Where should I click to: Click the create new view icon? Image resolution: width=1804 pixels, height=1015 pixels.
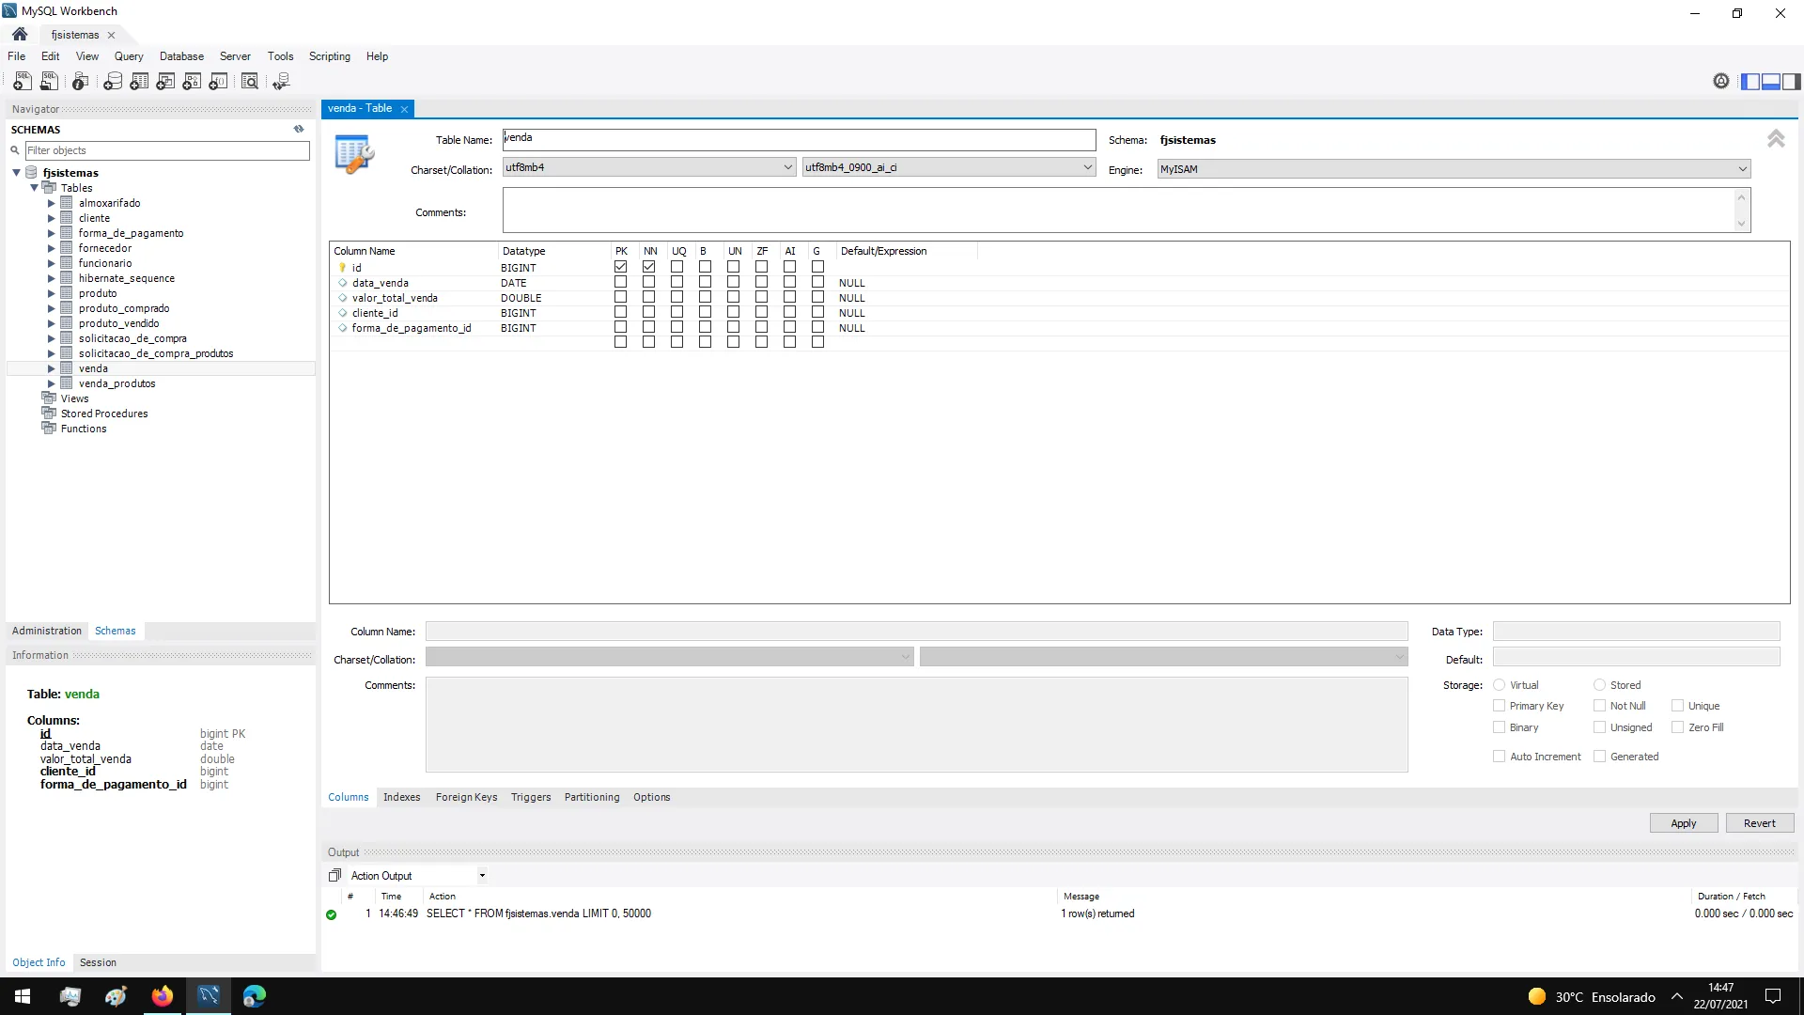[165, 82]
